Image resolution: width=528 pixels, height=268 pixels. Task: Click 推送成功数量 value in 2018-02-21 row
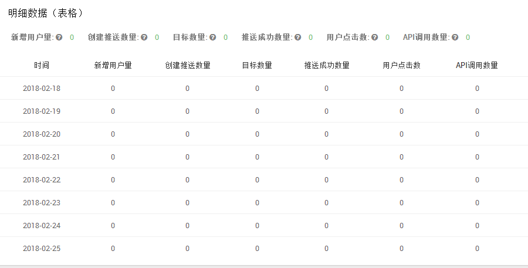tap(326, 157)
